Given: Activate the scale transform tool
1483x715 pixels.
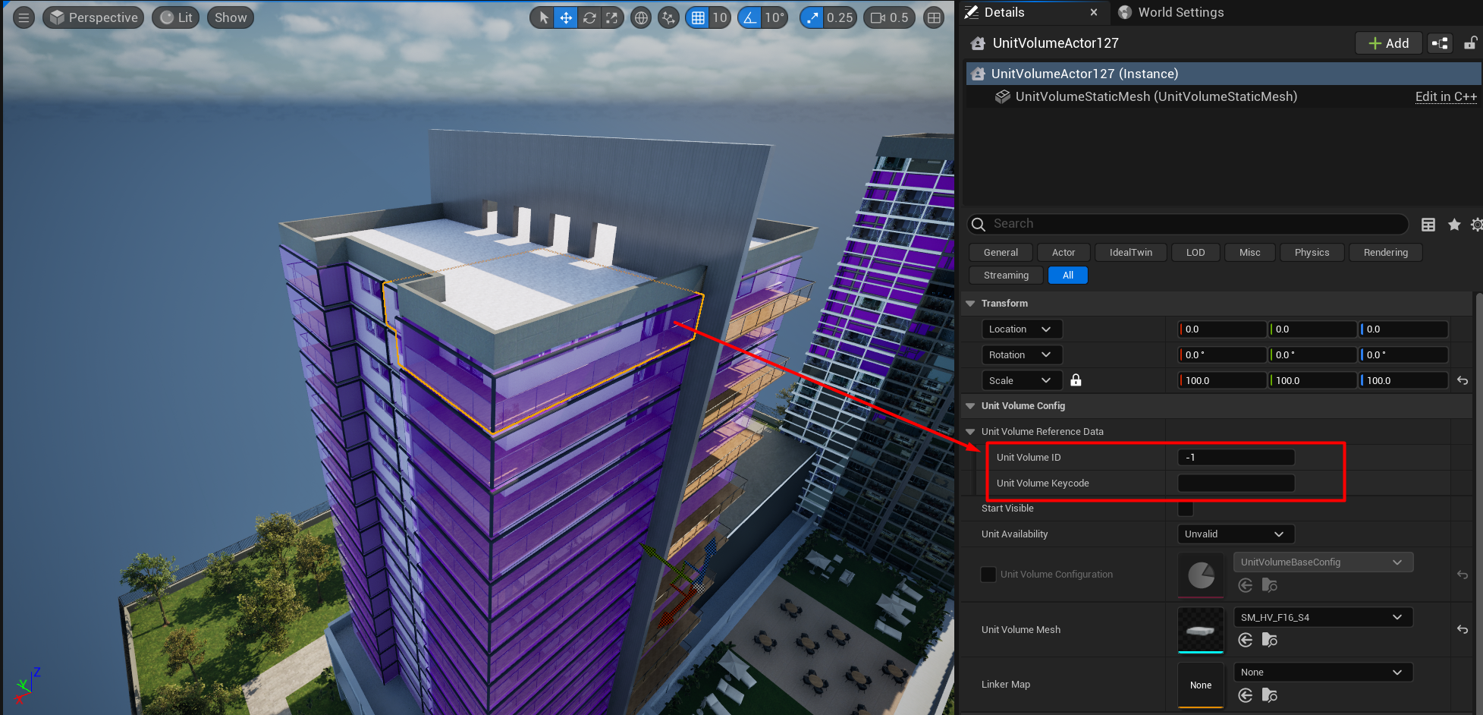Looking at the screenshot, I should click(x=611, y=17).
